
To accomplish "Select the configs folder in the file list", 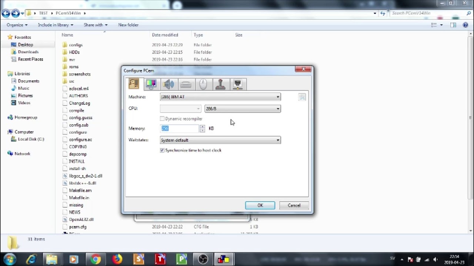I will [76, 45].
